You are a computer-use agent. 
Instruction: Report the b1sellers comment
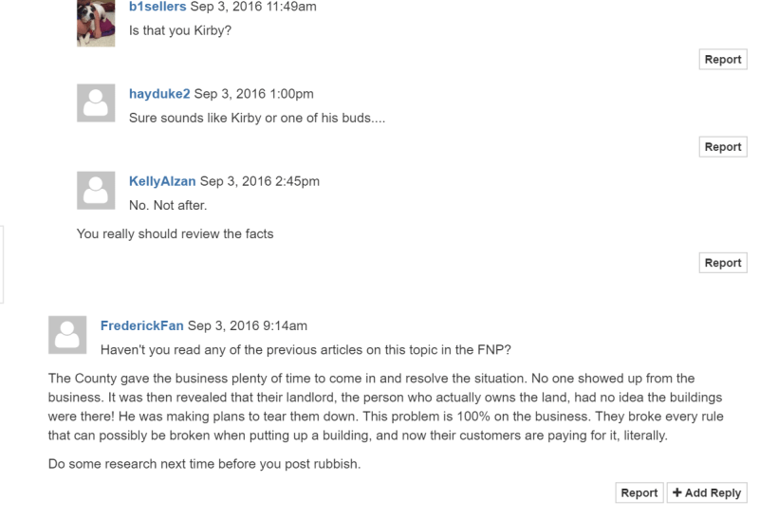[x=722, y=60]
